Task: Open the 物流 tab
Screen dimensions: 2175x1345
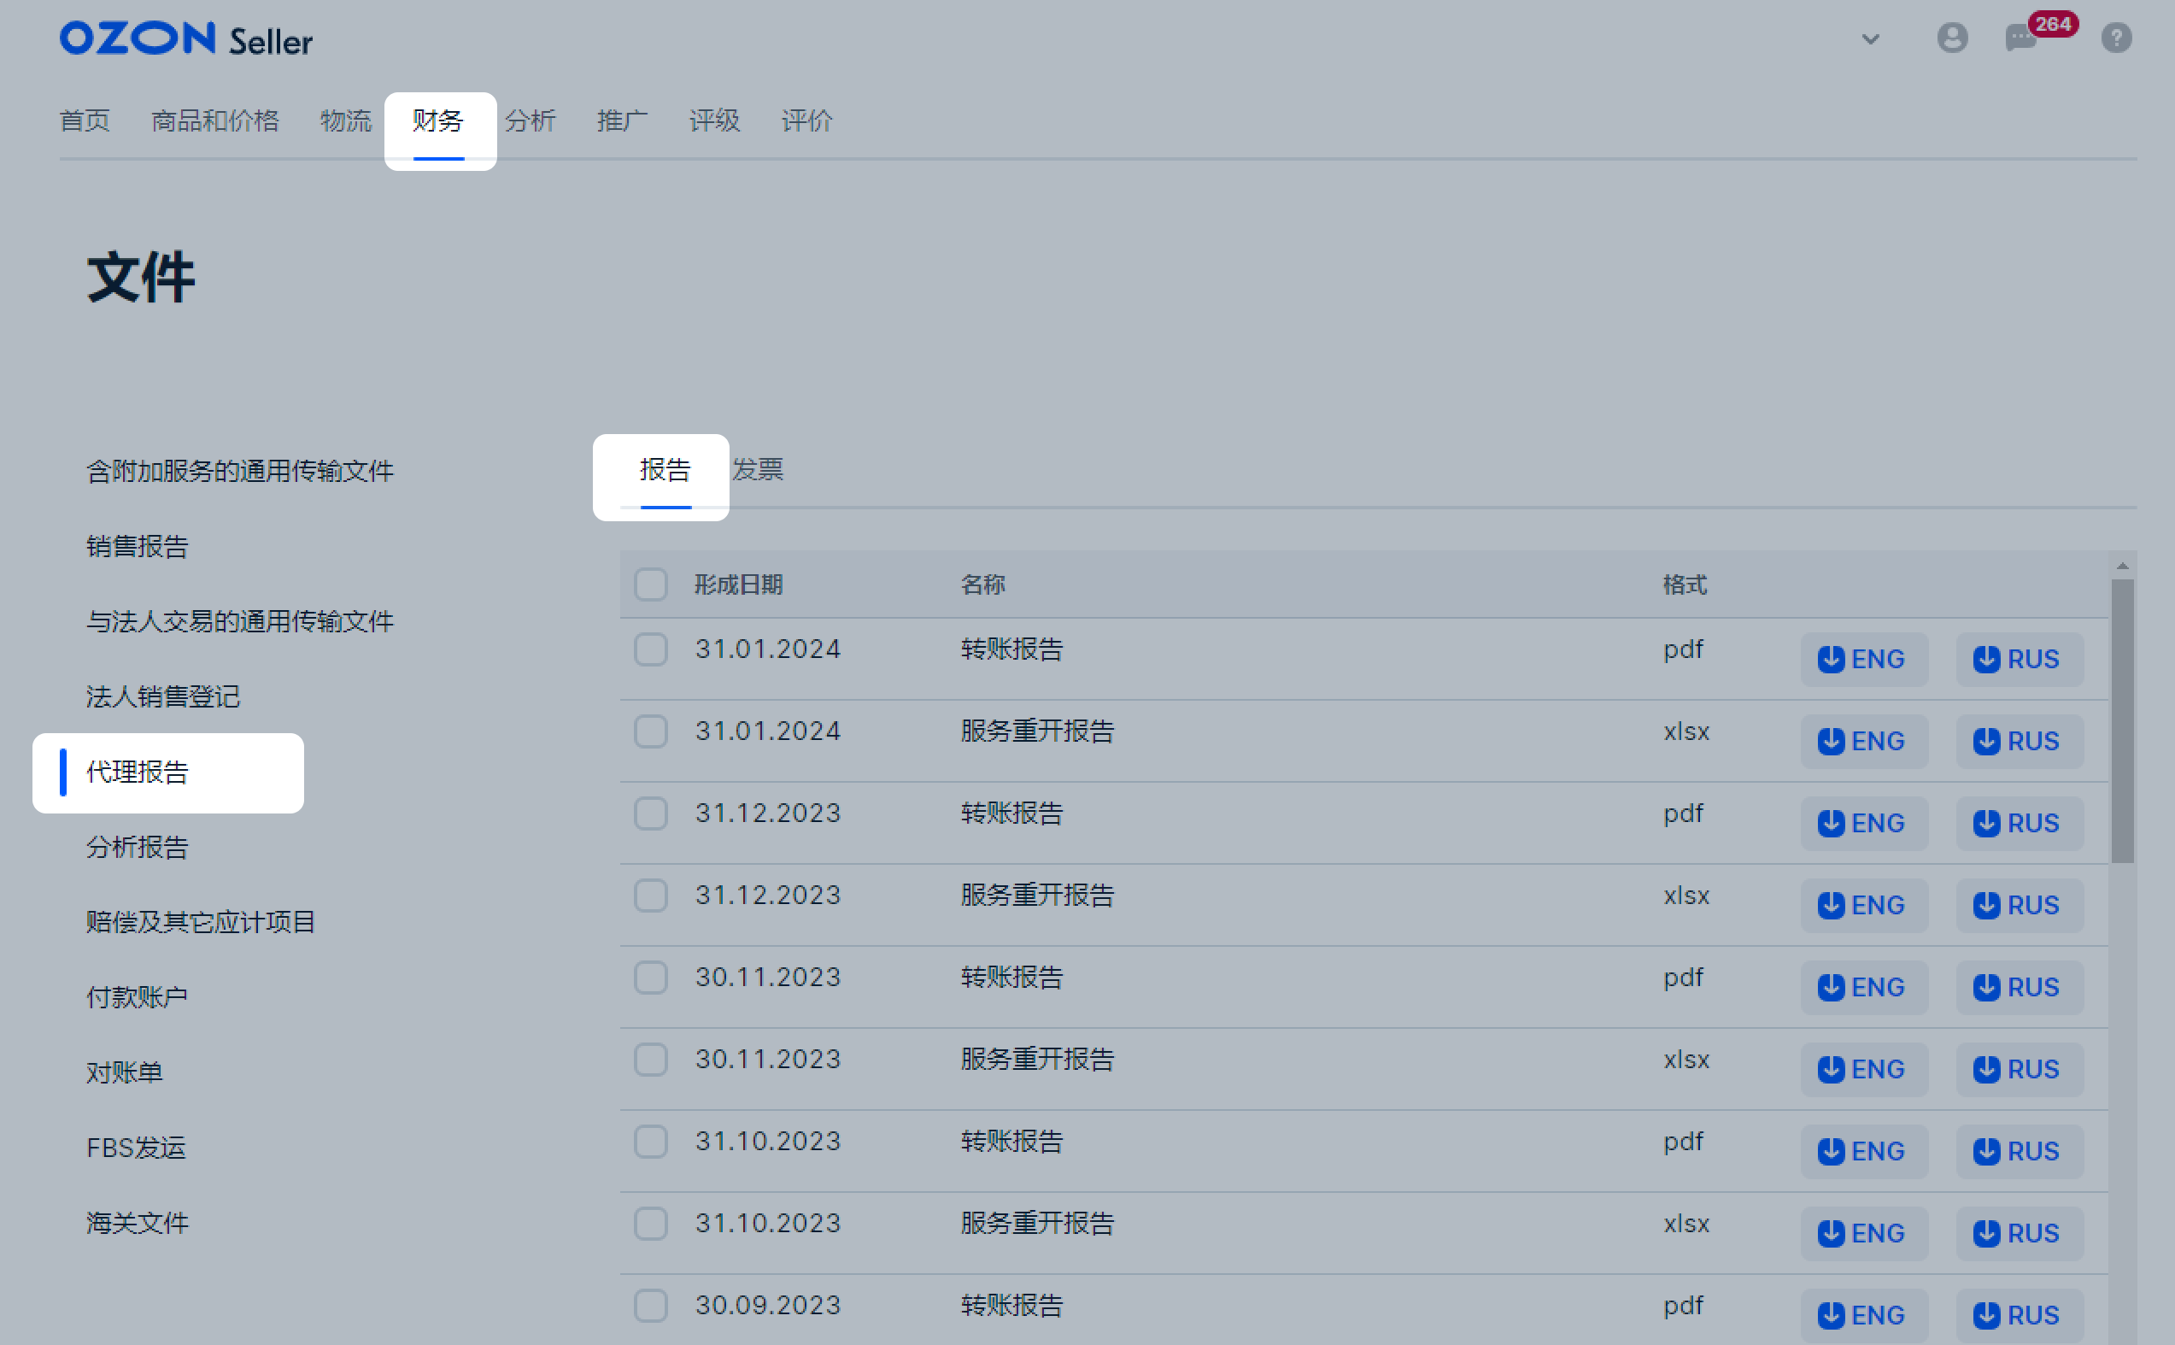Action: tap(346, 120)
